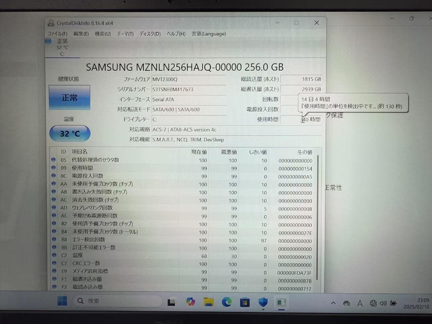Click status dot for AB 書き込み失敗回数
The width and height of the screenshot is (432, 324).
click(54, 191)
